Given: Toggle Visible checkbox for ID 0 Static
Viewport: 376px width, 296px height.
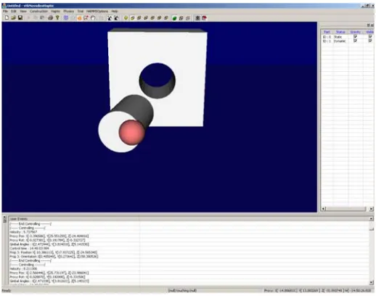Looking at the screenshot, I should click(370, 36).
